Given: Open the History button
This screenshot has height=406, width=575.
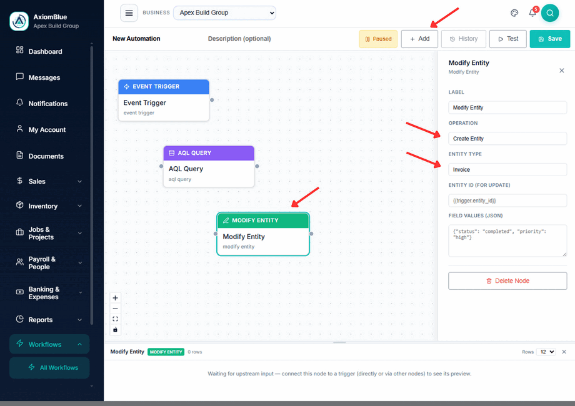Looking at the screenshot, I should (x=464, y=39).
